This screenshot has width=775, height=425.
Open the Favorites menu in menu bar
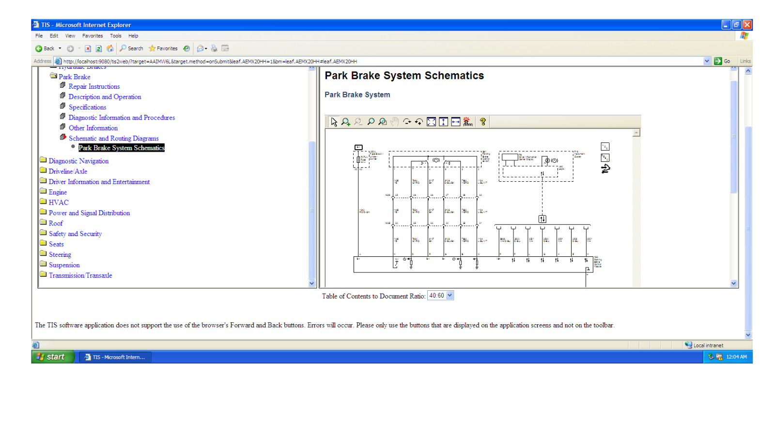tap(92, 36)
